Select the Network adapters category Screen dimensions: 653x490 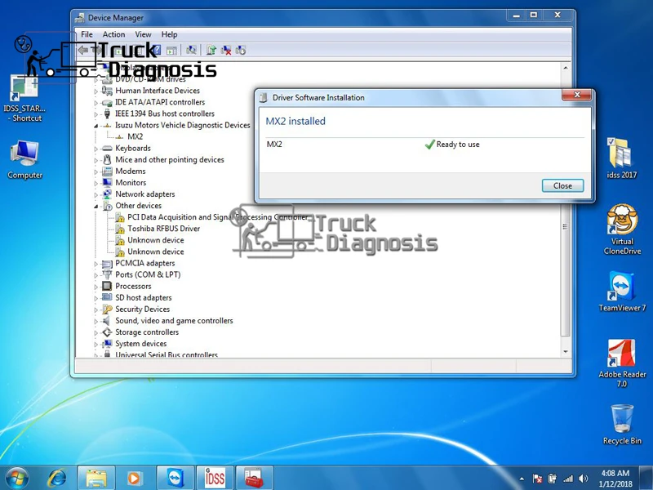click(145, 194)
